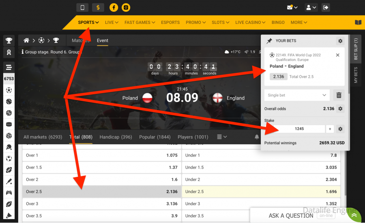Open the Single bet type dropdown
Image resolution: width=365 pixels, height=223 pixels.
point(297,95)
